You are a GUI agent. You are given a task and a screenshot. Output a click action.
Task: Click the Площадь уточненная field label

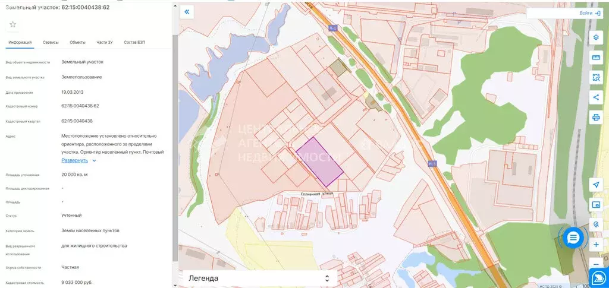point(23,175)
